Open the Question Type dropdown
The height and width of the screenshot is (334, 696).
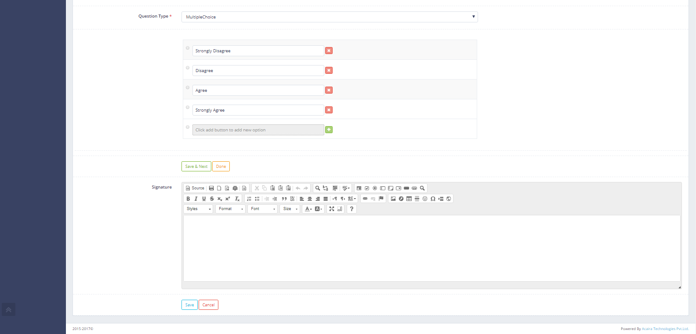(x=329, y=17)
